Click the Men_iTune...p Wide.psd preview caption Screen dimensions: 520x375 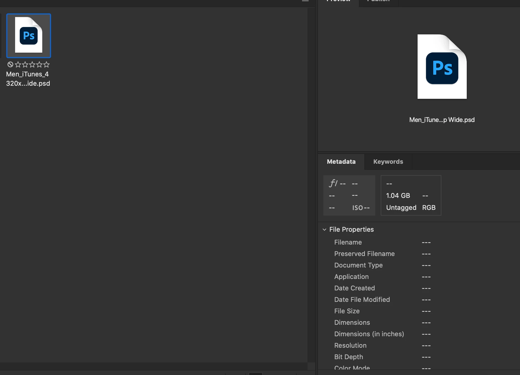point(442,120)
